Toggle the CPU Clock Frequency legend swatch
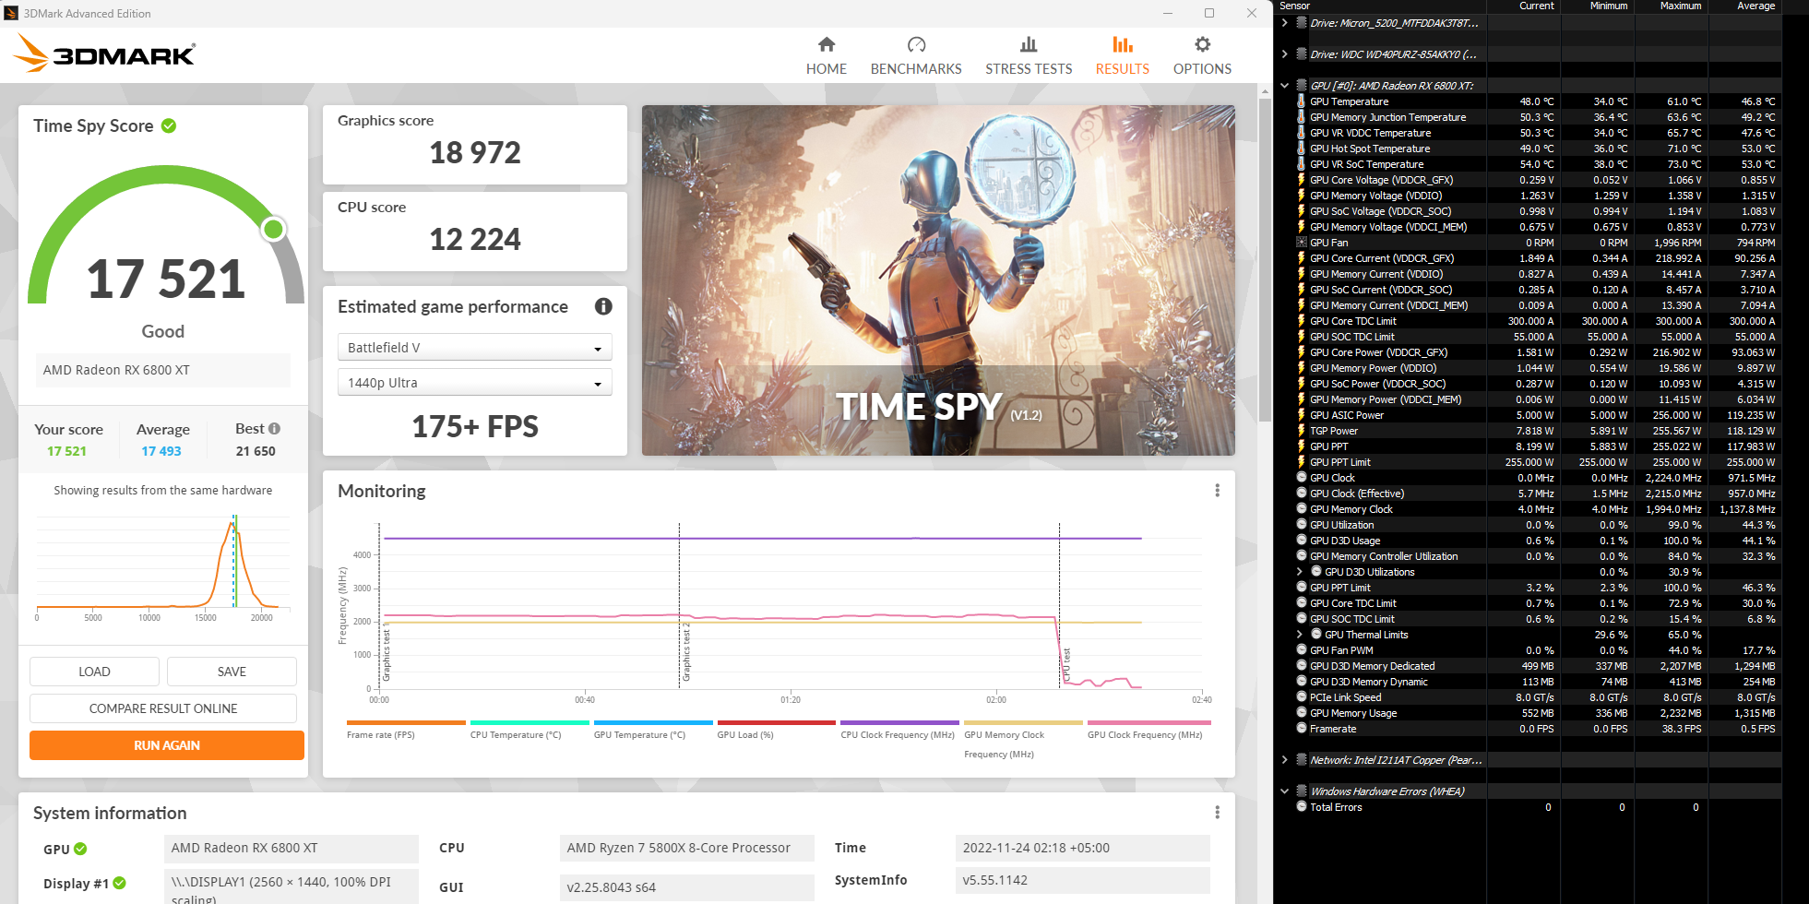1809x904 pixels. point(899,723)
